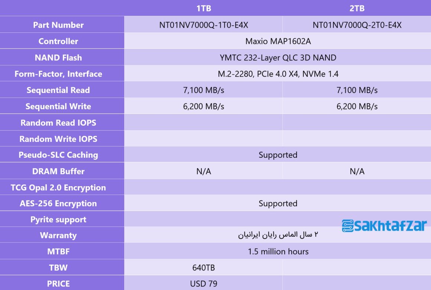This screenshot has width=431, height=290.
Task: Click the Random Read IOPS label
Action: (58, 123)
